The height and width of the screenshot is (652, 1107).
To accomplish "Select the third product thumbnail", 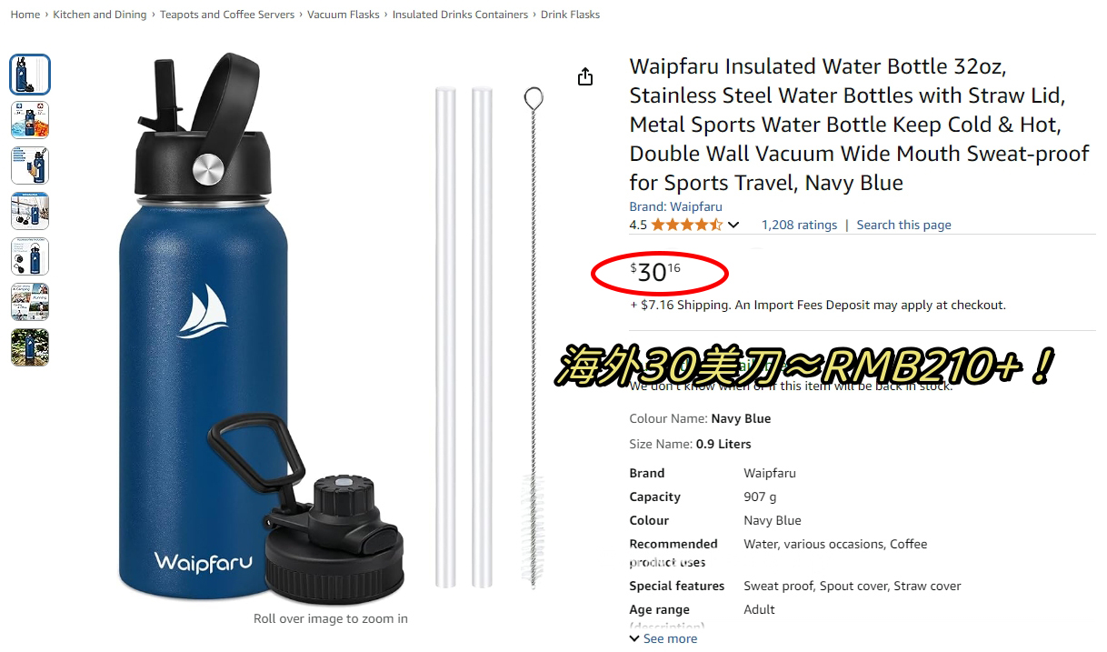I will point(30,166).
